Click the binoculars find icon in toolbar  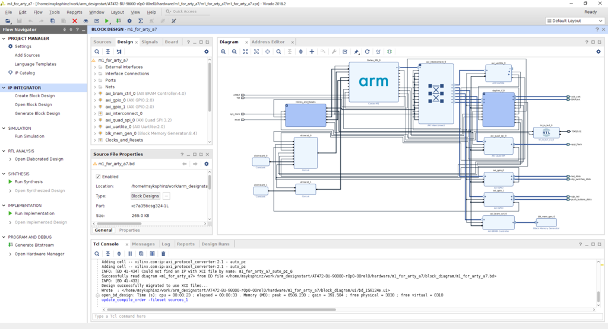coord(85,21)
